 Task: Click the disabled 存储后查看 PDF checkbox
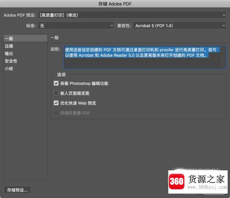[x=56, y=113]
